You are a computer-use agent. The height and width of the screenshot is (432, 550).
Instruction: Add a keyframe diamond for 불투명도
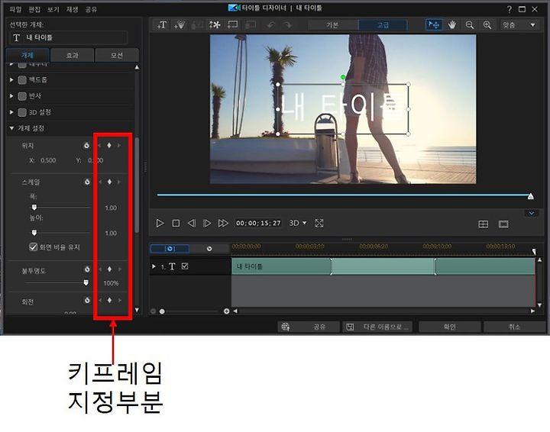pyautogui.click(x=109, y=269)
